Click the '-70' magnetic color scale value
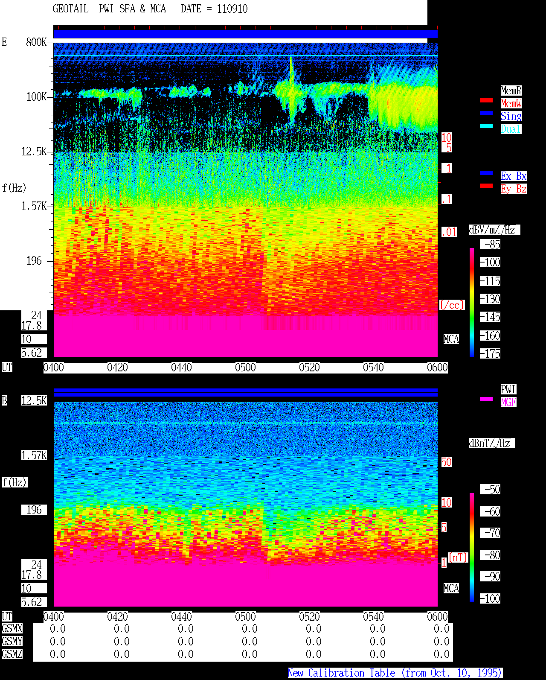The image size is (546, 680). 490,533
